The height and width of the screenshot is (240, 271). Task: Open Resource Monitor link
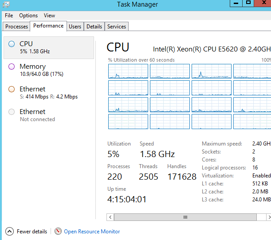(x=92, y=232)
